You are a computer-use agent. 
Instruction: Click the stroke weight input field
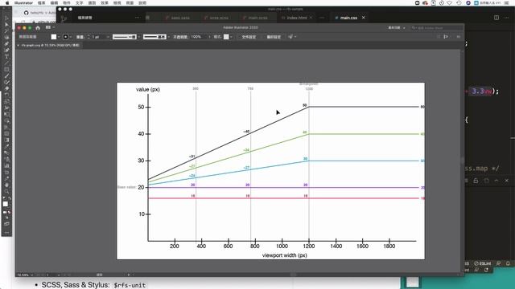tap(98, 37)
